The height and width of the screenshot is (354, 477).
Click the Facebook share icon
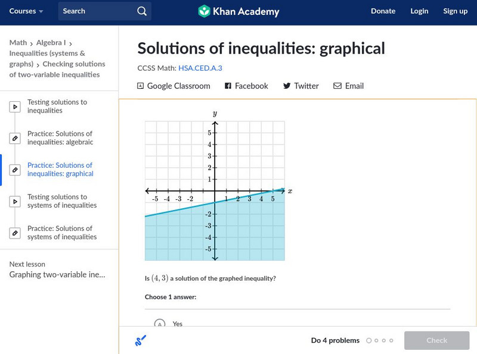228,86
